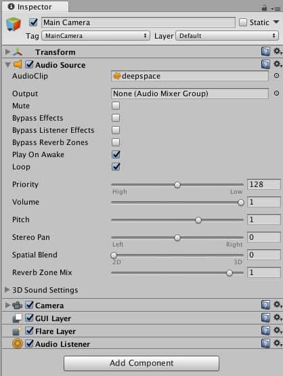Open Camera component help book icon
Screen dimensions: 283x376
click(265, 305)
